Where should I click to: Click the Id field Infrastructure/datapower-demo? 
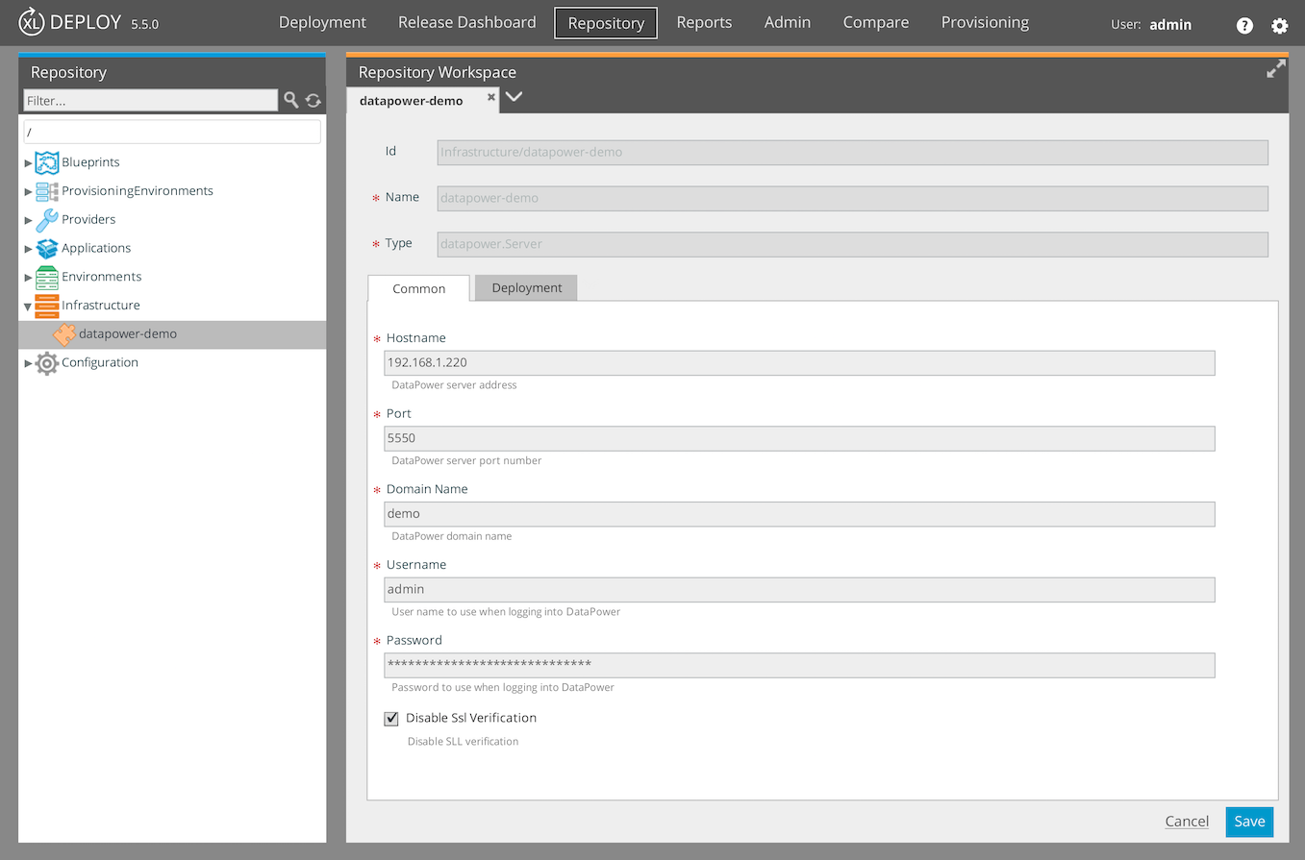852,152
